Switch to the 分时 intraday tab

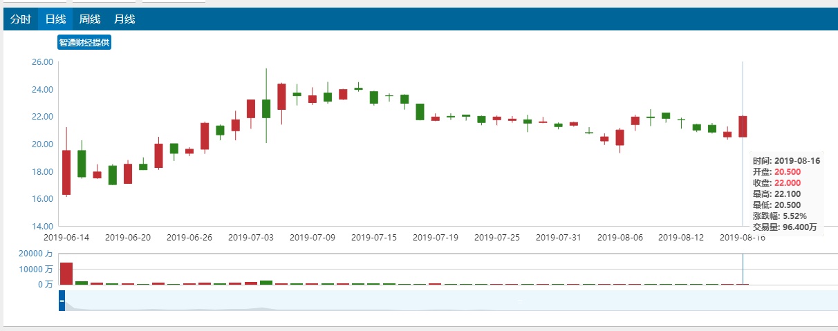point(21,19)
